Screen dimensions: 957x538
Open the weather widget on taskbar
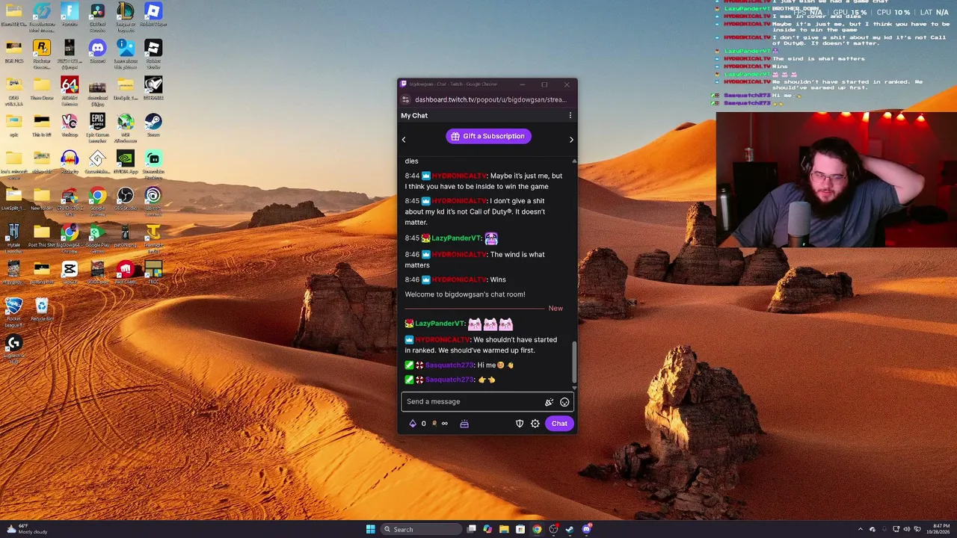tap(27, 529)
